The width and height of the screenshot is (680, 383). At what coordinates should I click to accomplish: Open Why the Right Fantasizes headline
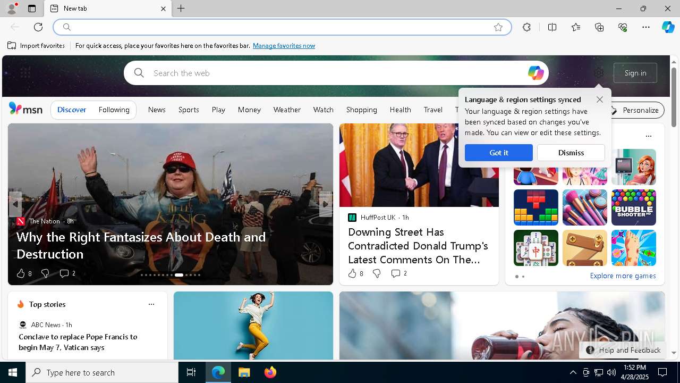(141, 245)
